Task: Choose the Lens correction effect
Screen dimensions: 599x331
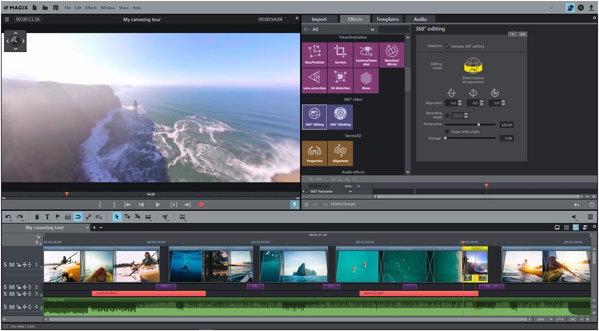Action: (314, 80)
